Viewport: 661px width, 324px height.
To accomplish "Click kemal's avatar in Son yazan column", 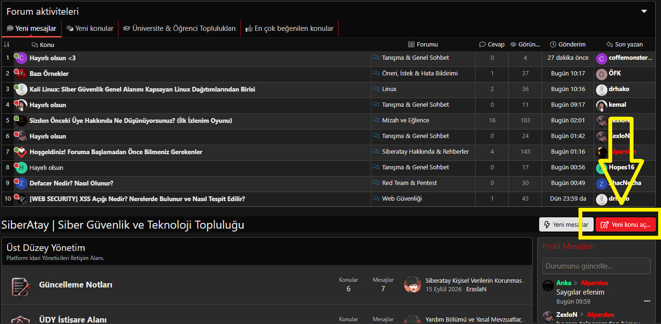I will tap(602, 106).
